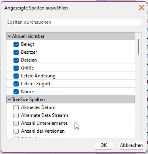Toggle the Letzter Zugriff checkbox
Screen dimensions: 148x154
(16, 84)
